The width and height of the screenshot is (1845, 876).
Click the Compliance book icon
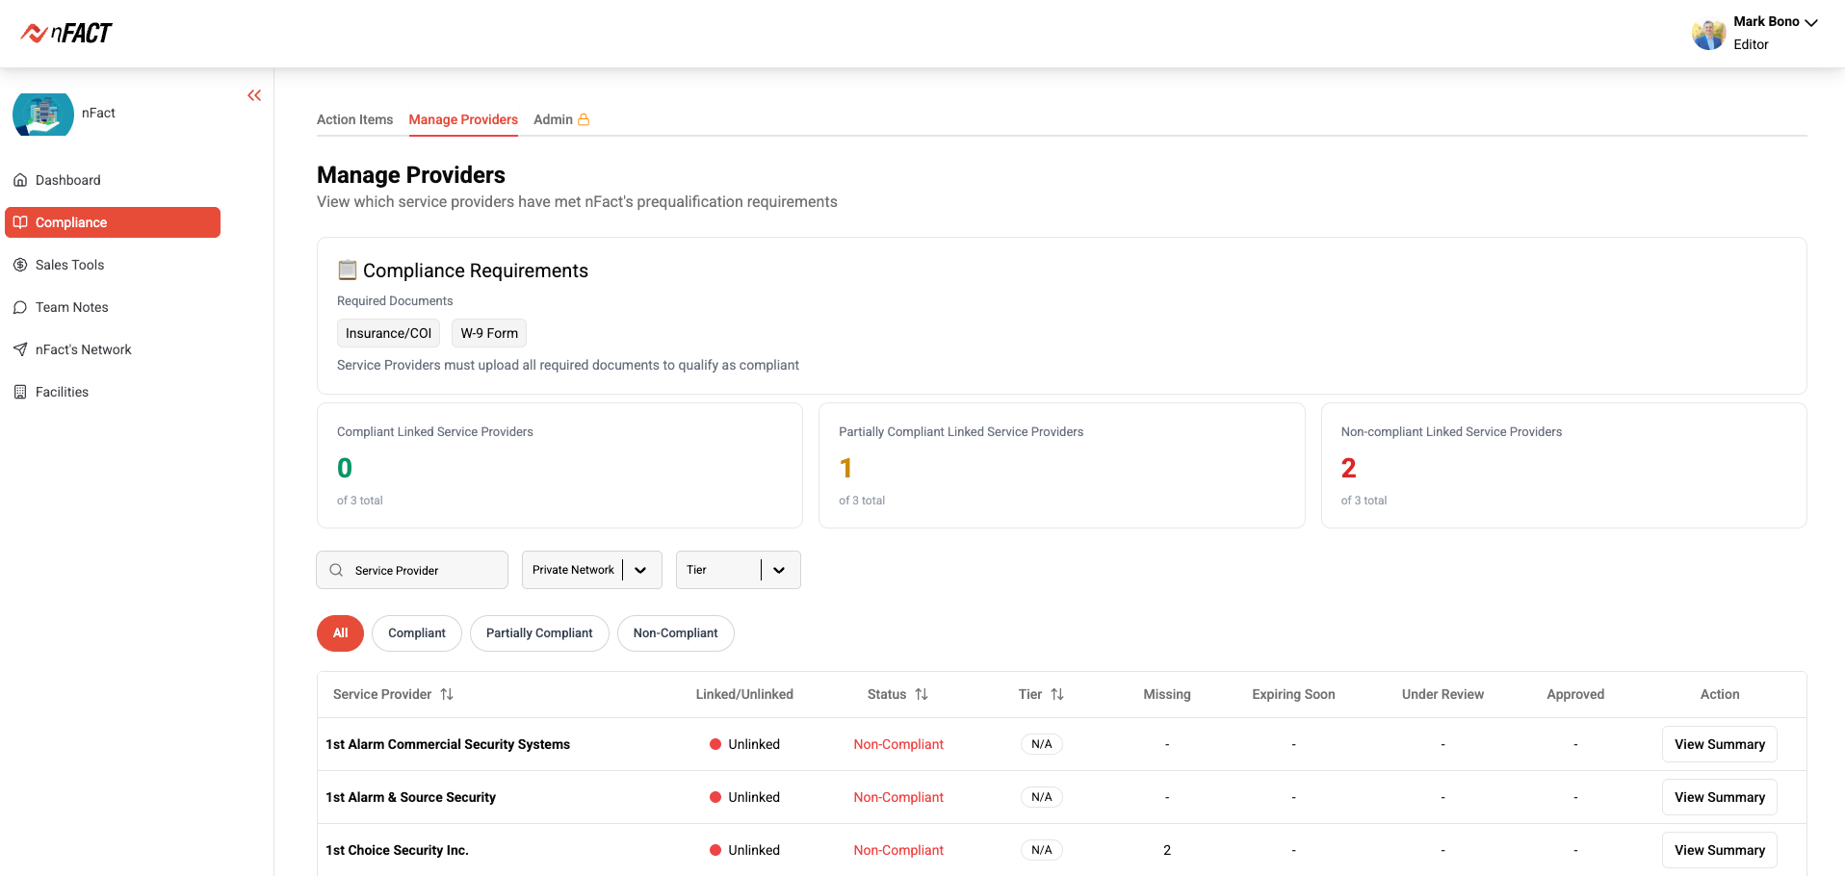click(20, 222)
